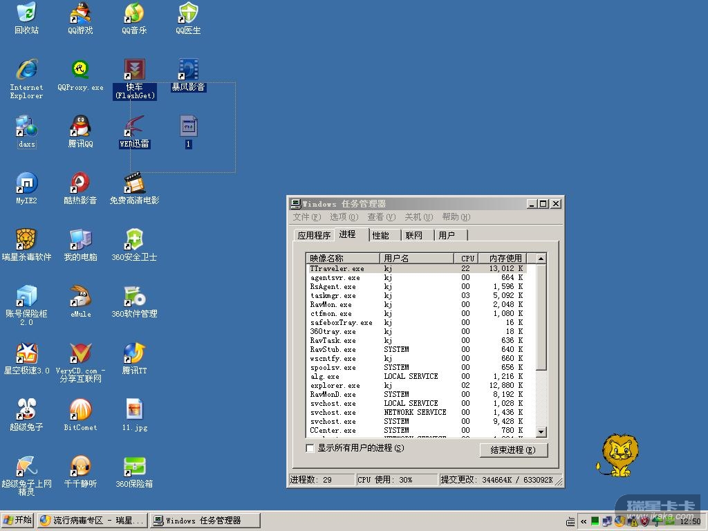Open the 360安全卫士 desktop shortcut
Viewport: 708px width, 531px height.
[134, 240]
